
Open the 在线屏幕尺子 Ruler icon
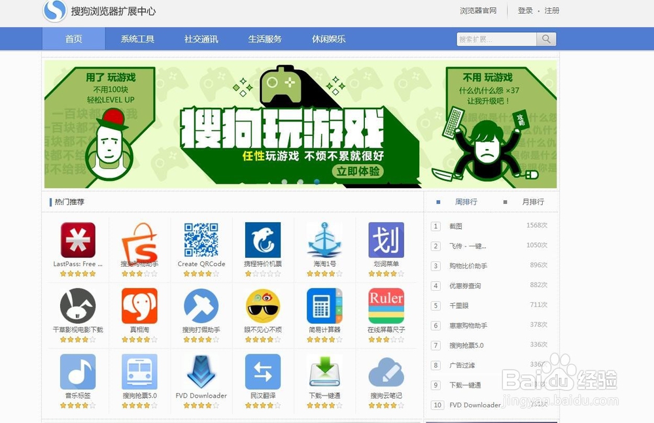click(387, 306)
